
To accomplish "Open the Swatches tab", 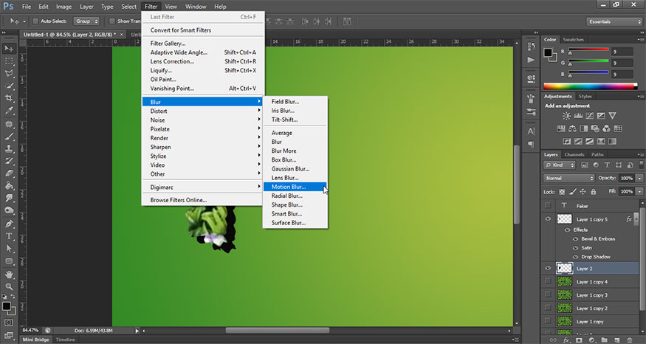I will 573,39.
